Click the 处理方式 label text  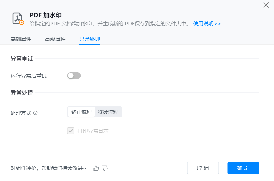[x=21, y=113]
